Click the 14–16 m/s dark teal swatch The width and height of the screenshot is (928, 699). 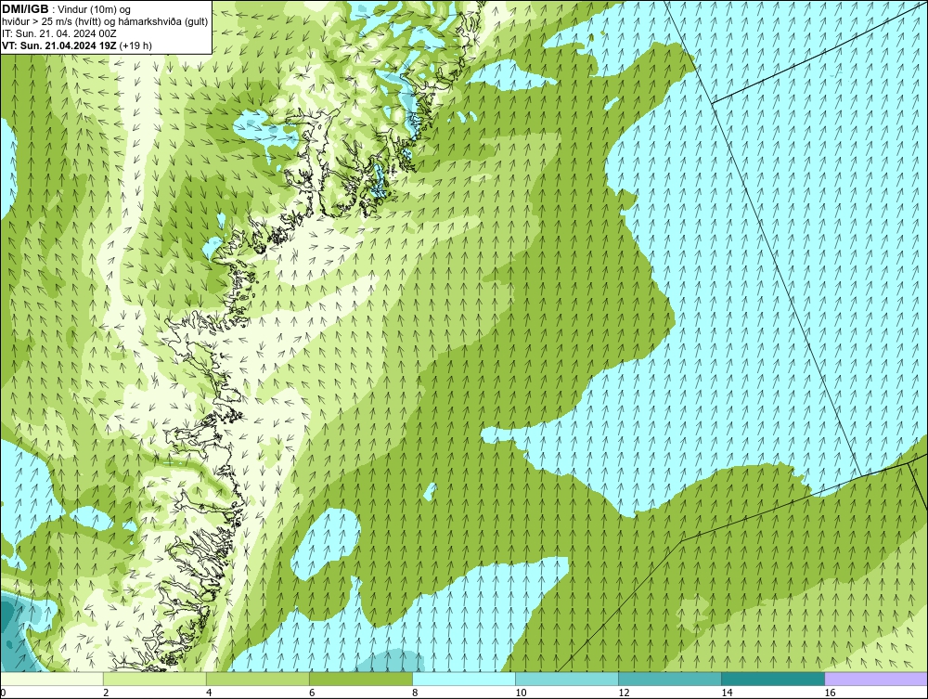coord(773,679)
